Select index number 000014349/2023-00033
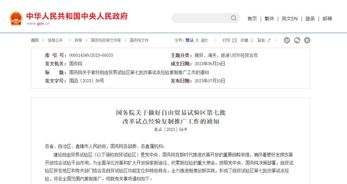The height and width of the screenshot is (184, 347). pos(91,56)
